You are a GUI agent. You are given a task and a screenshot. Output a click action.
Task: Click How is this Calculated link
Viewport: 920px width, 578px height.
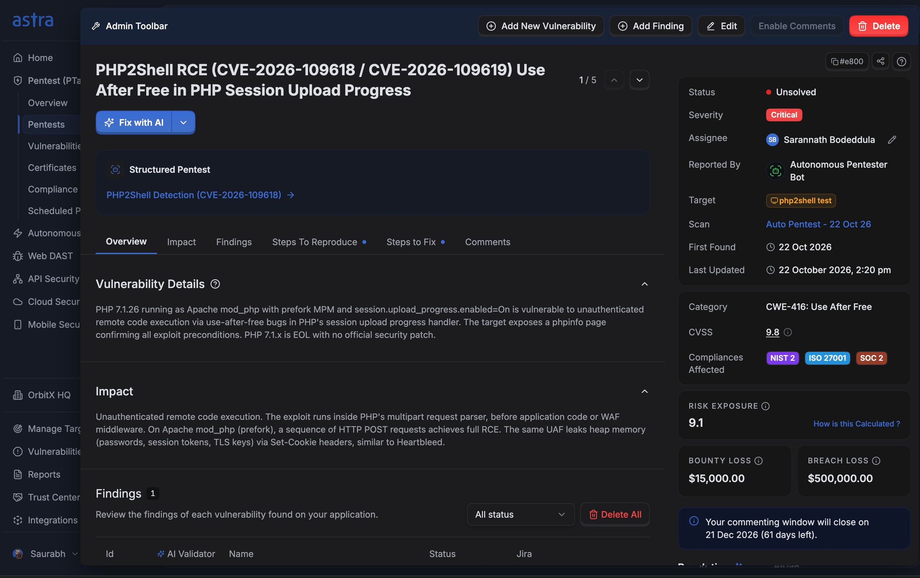tap(856, 424)
